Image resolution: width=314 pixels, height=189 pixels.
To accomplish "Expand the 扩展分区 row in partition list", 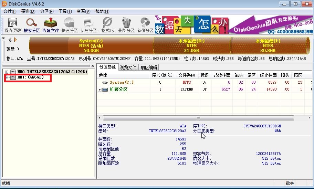I will click(100, 90).
